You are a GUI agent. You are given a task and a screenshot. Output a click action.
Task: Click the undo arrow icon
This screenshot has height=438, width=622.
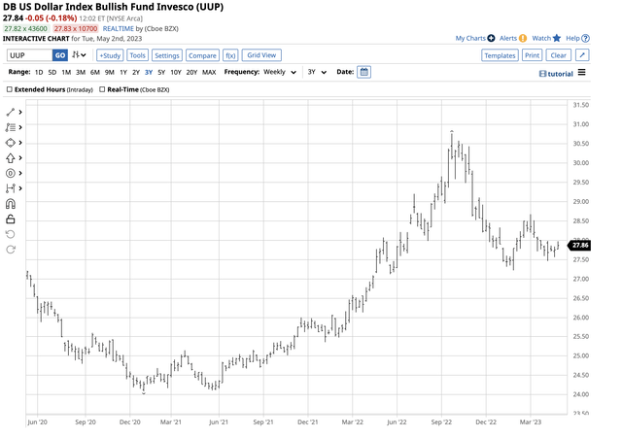point(11,234)
